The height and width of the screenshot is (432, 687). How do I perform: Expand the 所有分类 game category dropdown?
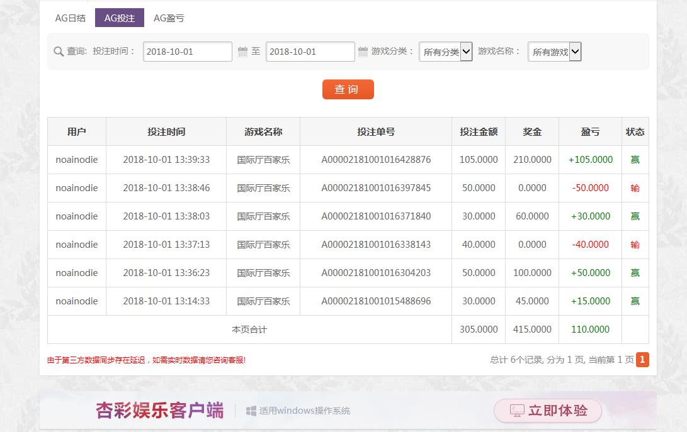446,52
